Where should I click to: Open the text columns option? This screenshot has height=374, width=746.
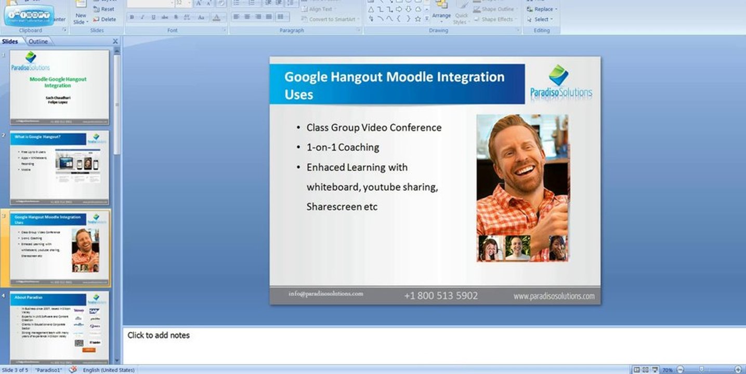tap(281, 17)
